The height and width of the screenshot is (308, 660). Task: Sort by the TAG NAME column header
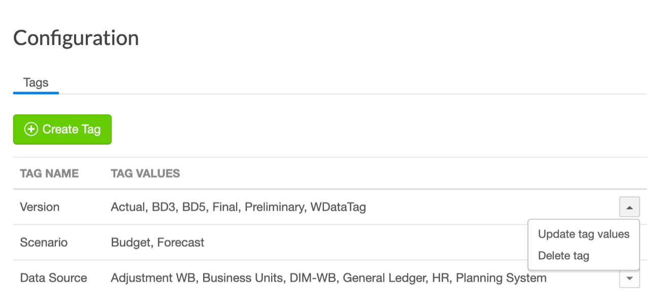click(x=49, y=174)
